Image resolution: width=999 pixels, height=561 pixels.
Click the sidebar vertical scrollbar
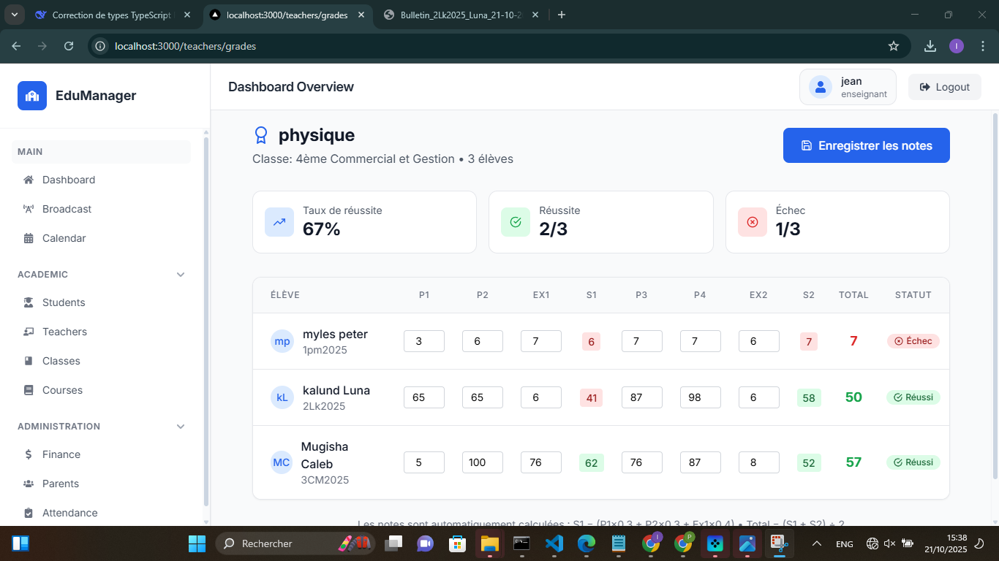click(206, 321)
